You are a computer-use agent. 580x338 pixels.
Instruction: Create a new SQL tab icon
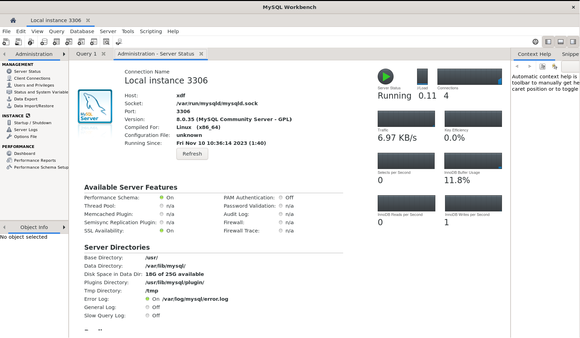click(6, 42)
